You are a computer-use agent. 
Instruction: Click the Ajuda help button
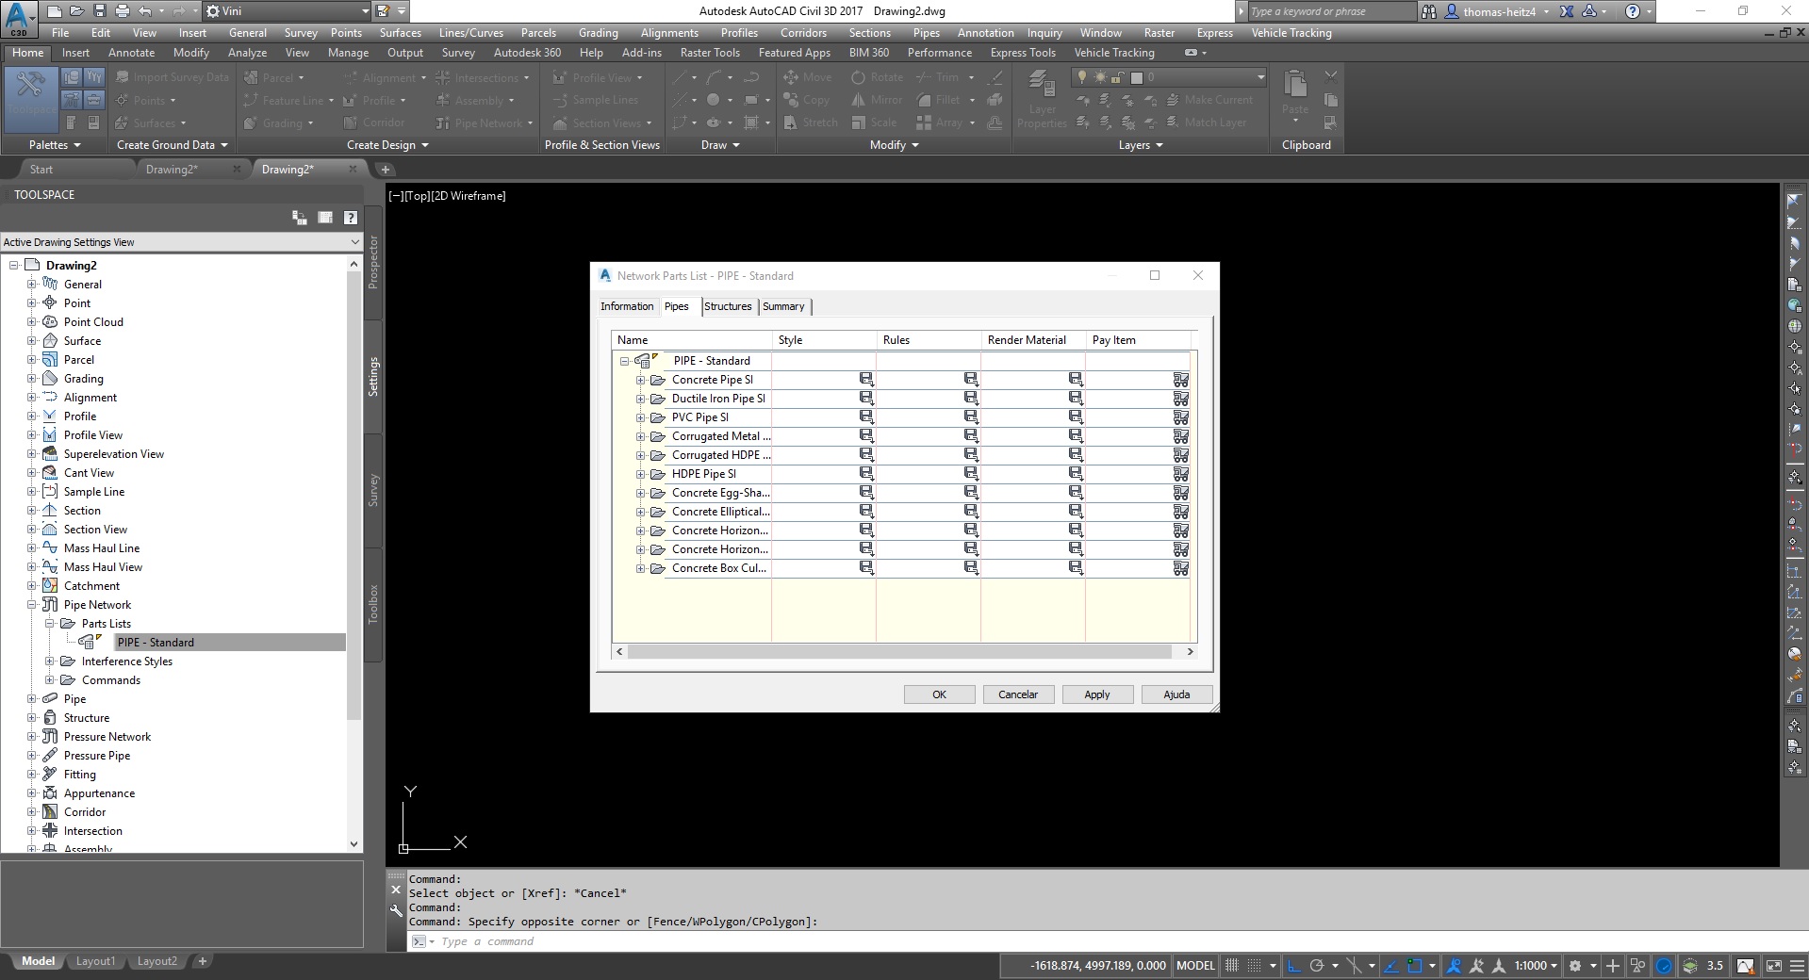click(1176, 694)
